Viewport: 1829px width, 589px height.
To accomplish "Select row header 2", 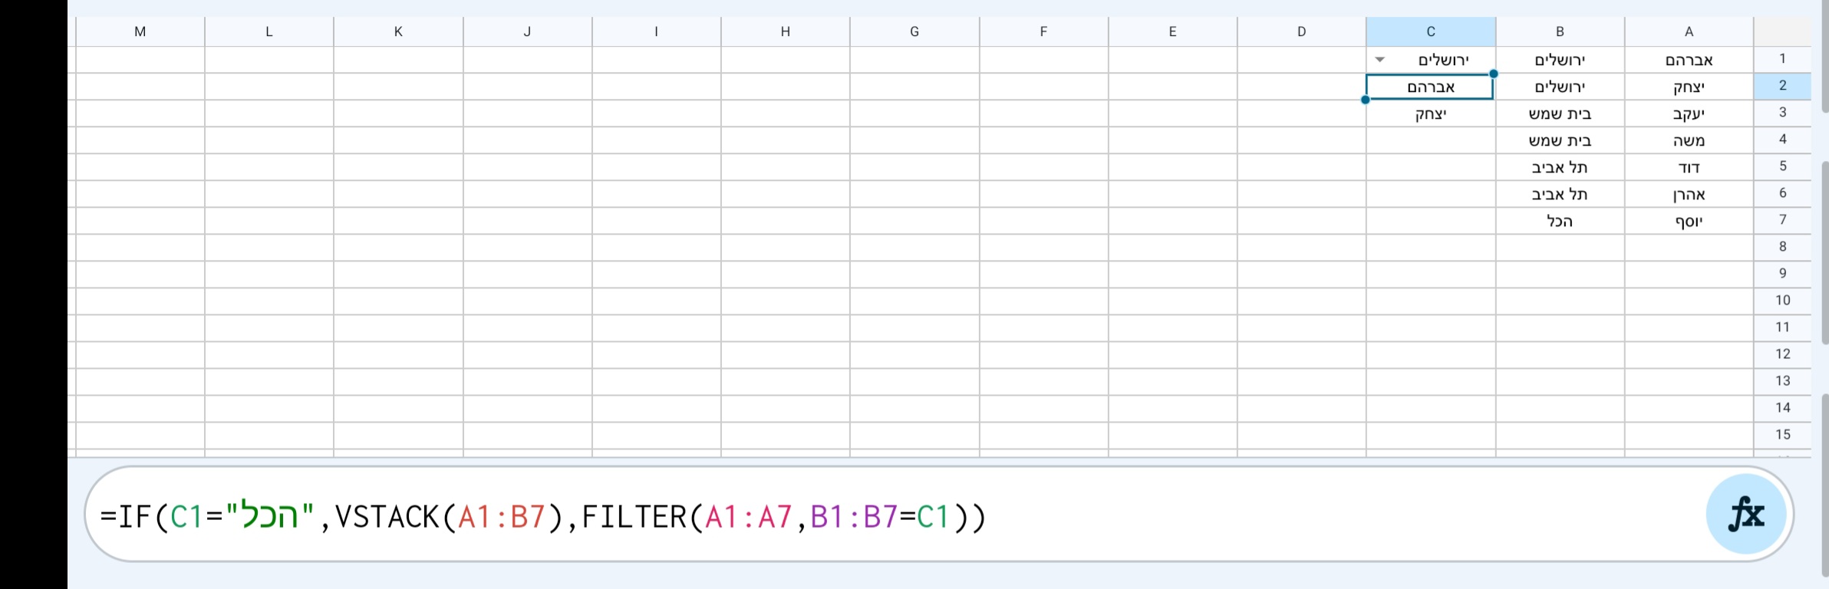I will (1781, 85).
